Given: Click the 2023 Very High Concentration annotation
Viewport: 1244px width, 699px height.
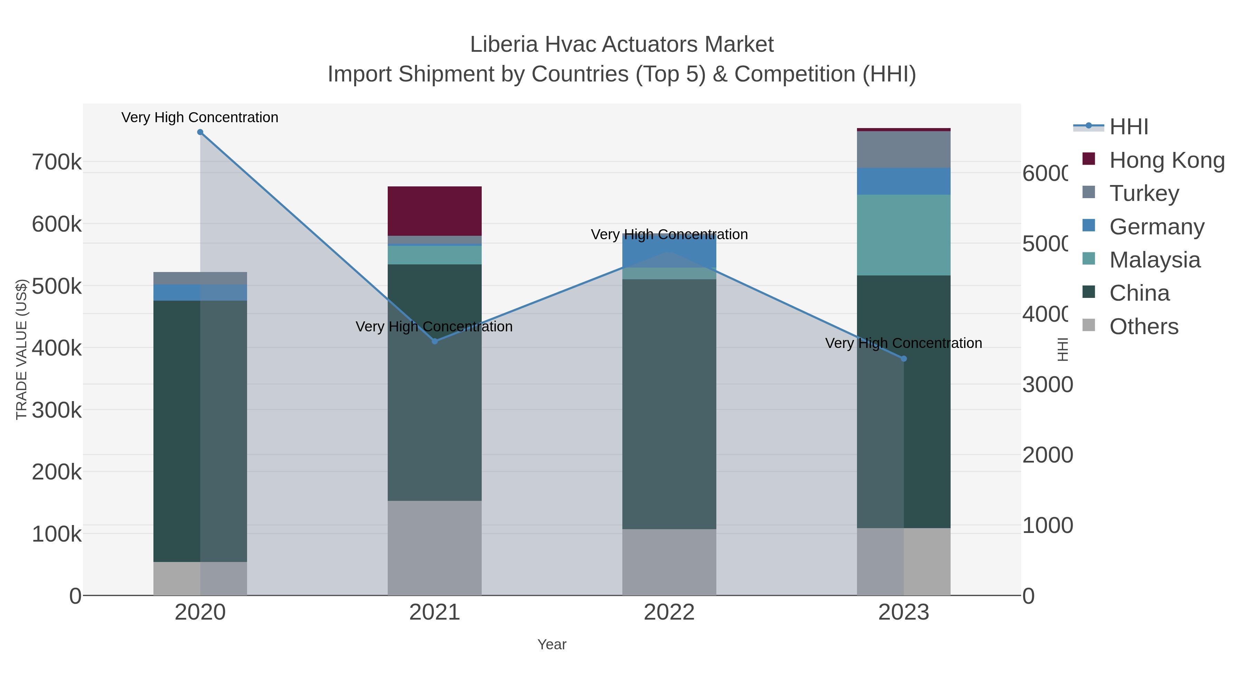Looking at the screenshot, I should coord(904,343).
